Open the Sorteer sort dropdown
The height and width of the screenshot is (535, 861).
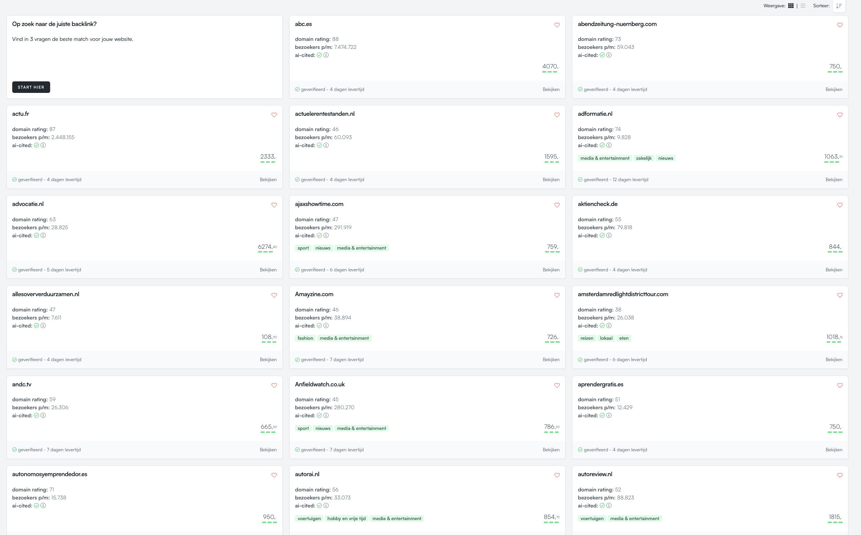[x=839, y=6]
